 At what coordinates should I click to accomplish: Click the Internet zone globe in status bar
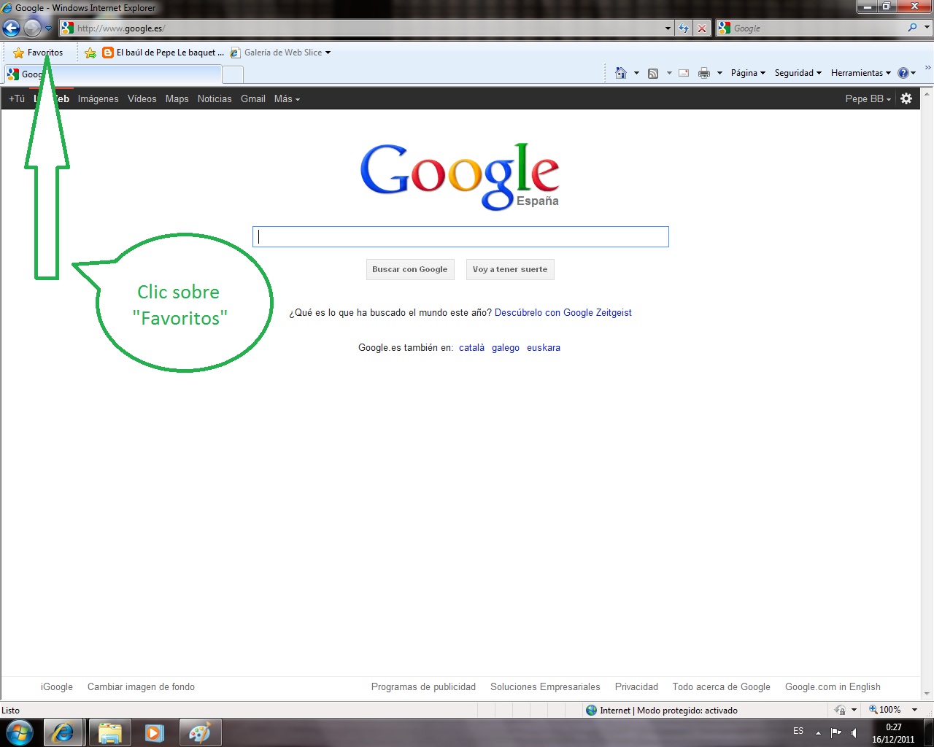coord(592,711)
